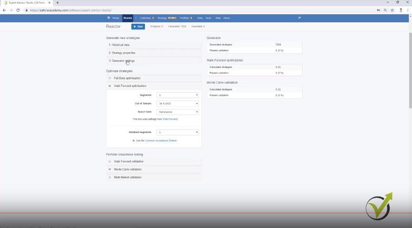Bookmark page with the star icon

point(392,10)
